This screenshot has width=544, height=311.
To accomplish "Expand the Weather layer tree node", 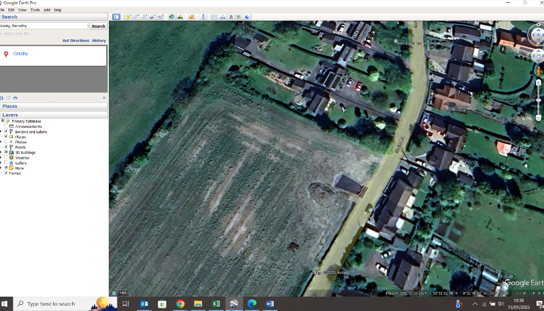I will tap(1, 158).
